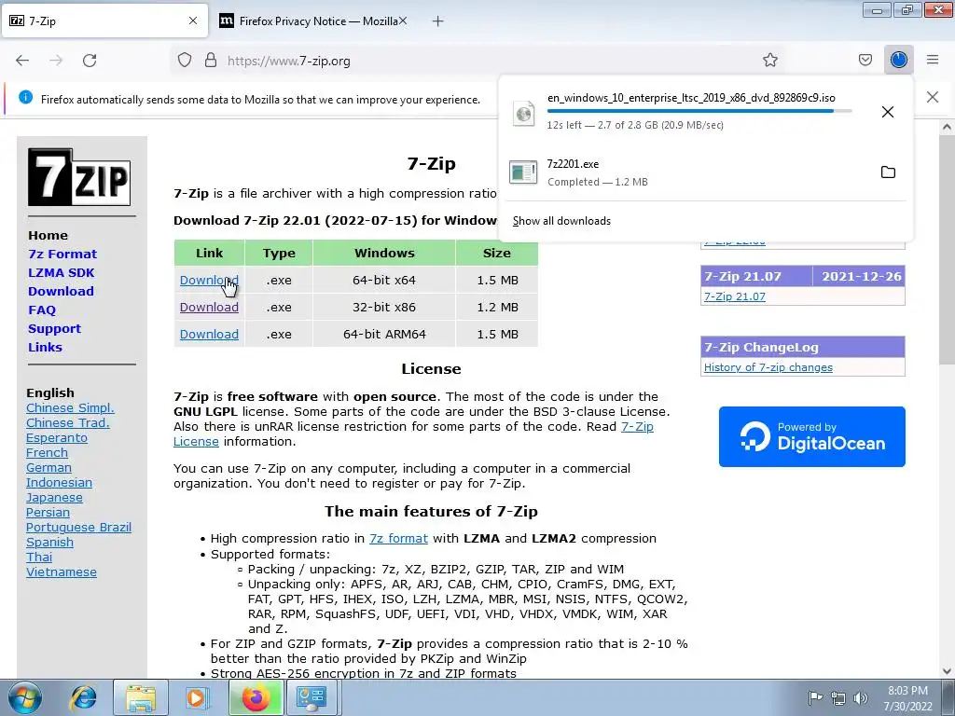This screenshot has width=955, height=716.
Task: Go to the Download sidebar page
Action: pos(61,291)
